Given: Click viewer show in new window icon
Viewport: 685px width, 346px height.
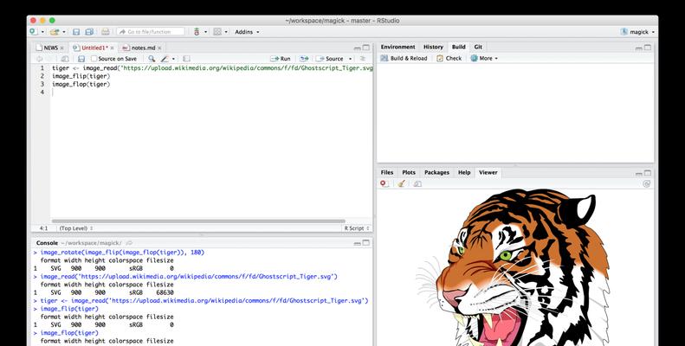Looking at the screenshot, I should (417, 183).
